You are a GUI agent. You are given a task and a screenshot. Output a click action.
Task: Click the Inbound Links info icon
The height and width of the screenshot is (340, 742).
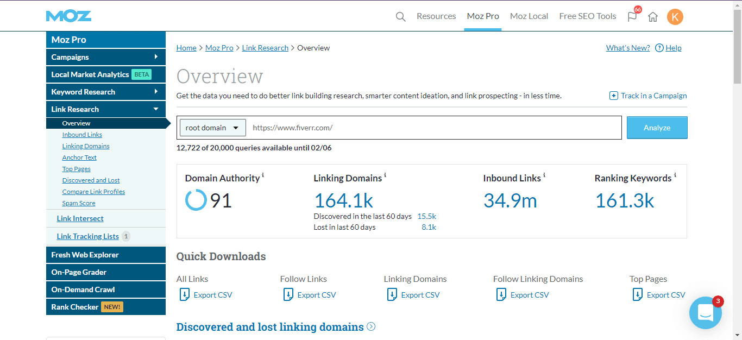pos(544,174)
